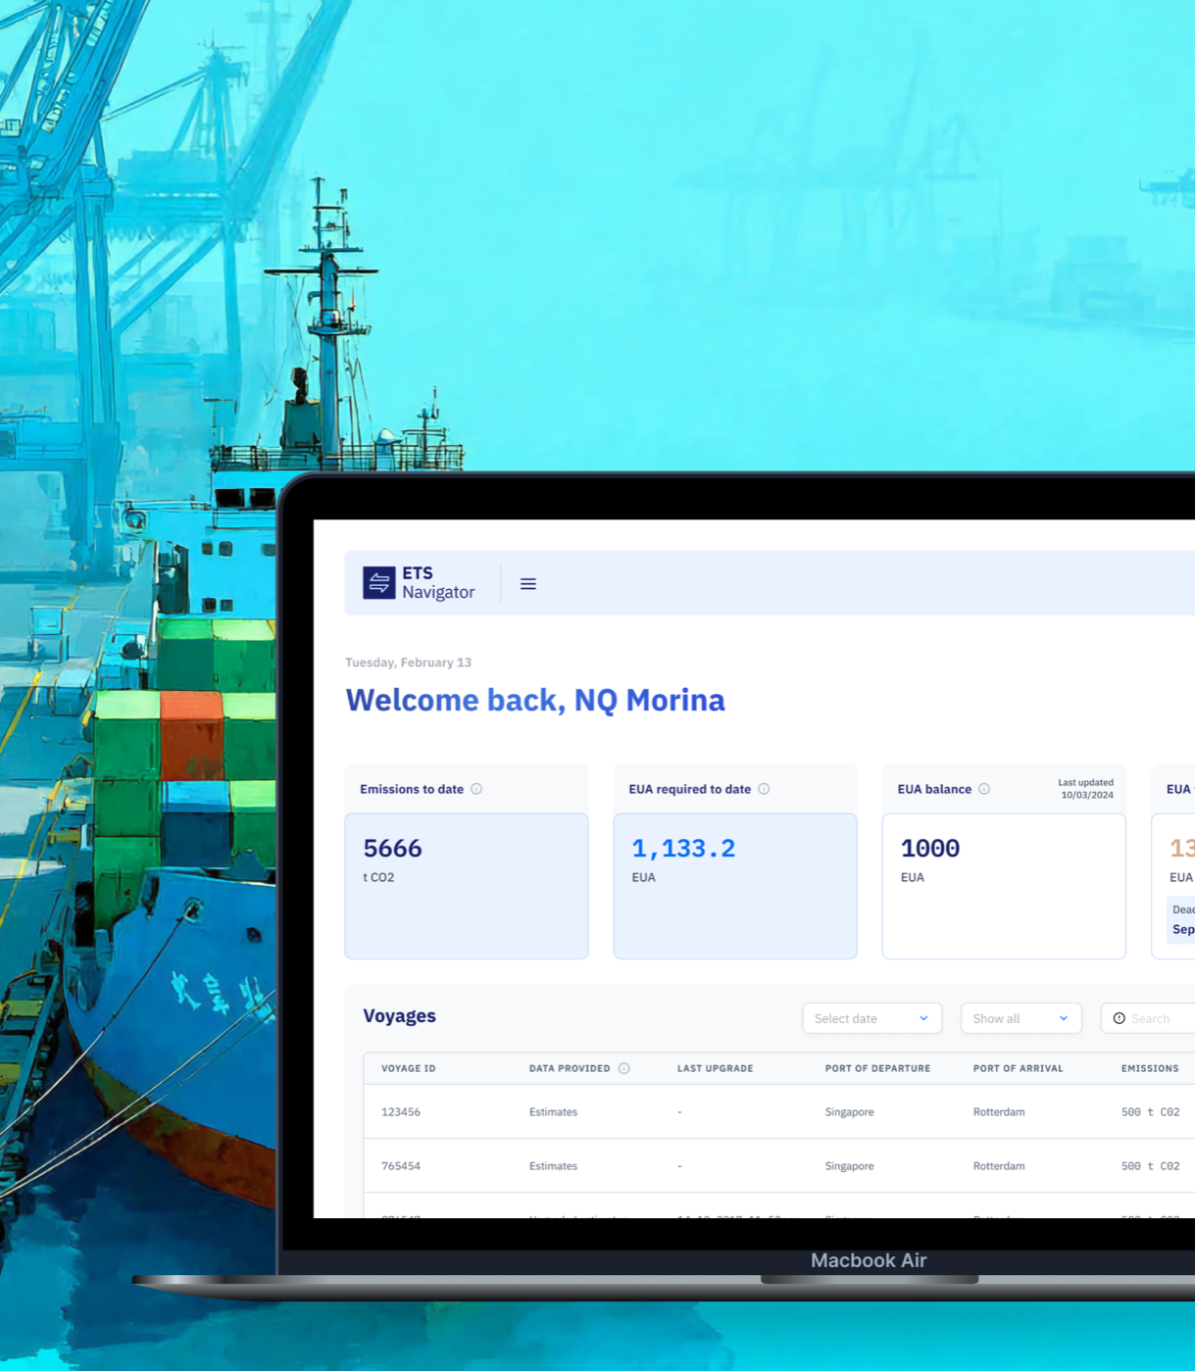Open voyage ID 765454

401,1166
